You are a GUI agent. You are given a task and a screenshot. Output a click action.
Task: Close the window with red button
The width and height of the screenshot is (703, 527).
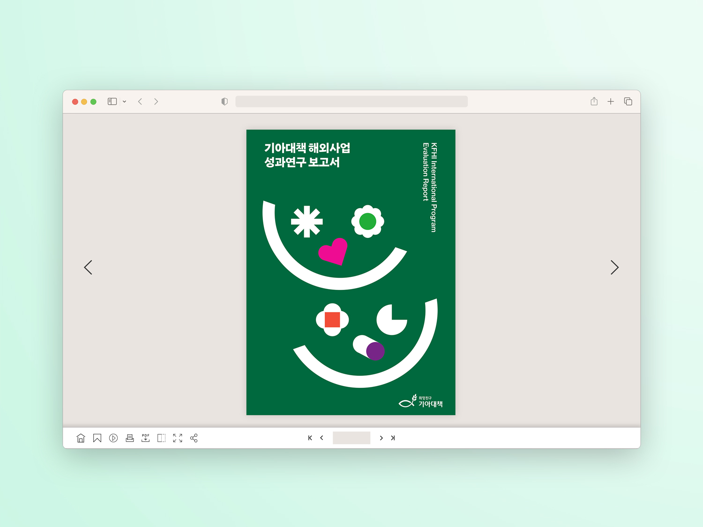pos(75,102)
